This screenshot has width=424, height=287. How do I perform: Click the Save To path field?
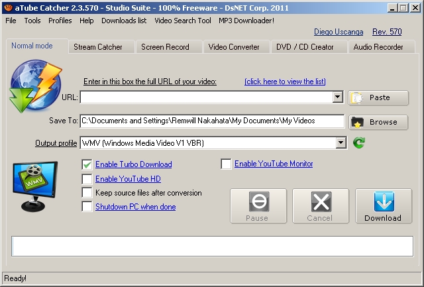click(x=212, y=121)
